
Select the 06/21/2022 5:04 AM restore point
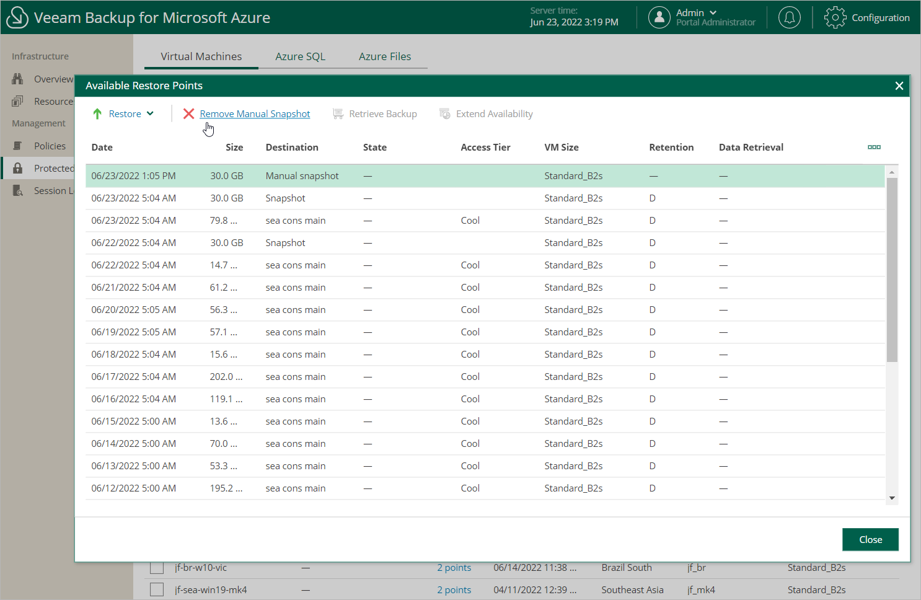click(485, 288)
